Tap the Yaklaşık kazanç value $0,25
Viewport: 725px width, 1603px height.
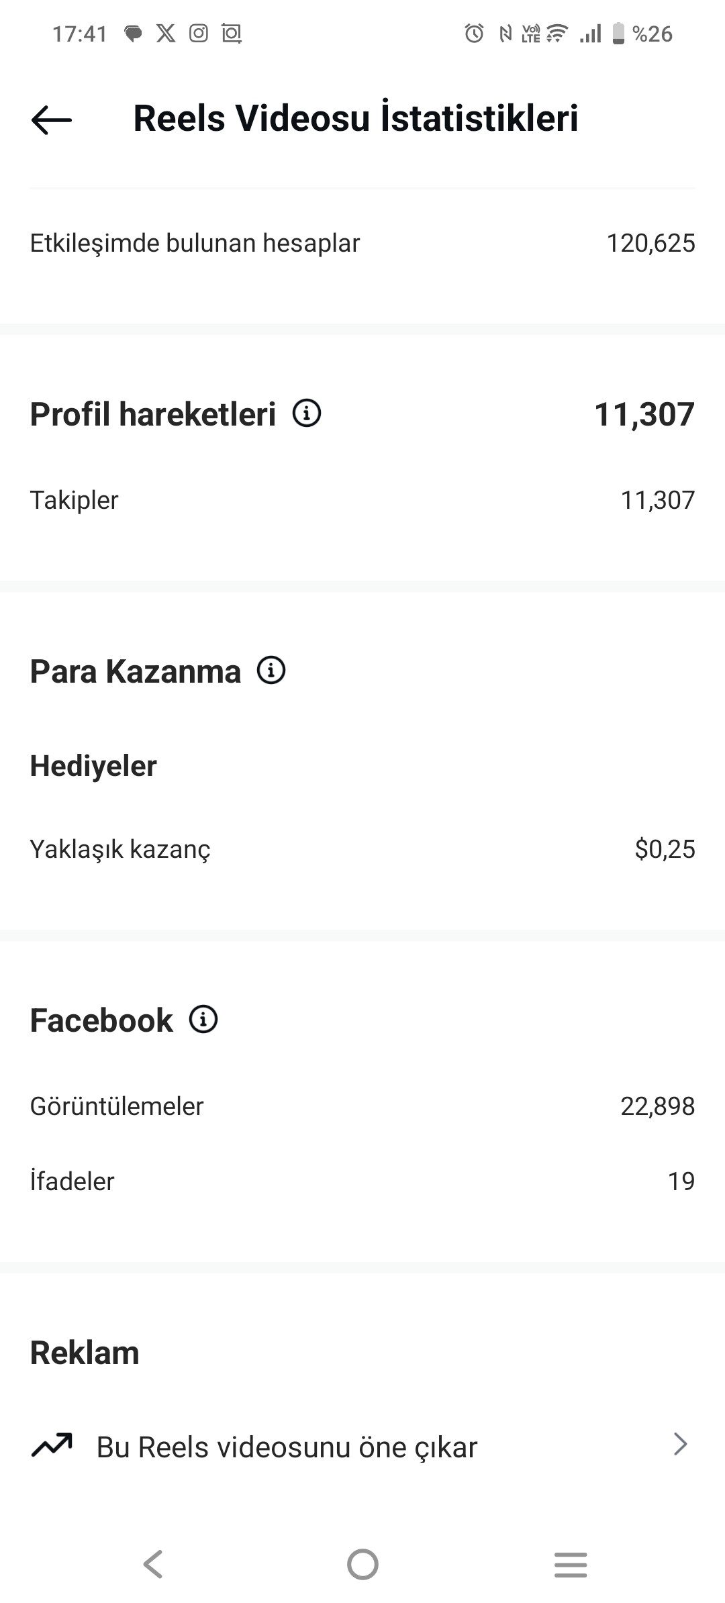[665, 849]
